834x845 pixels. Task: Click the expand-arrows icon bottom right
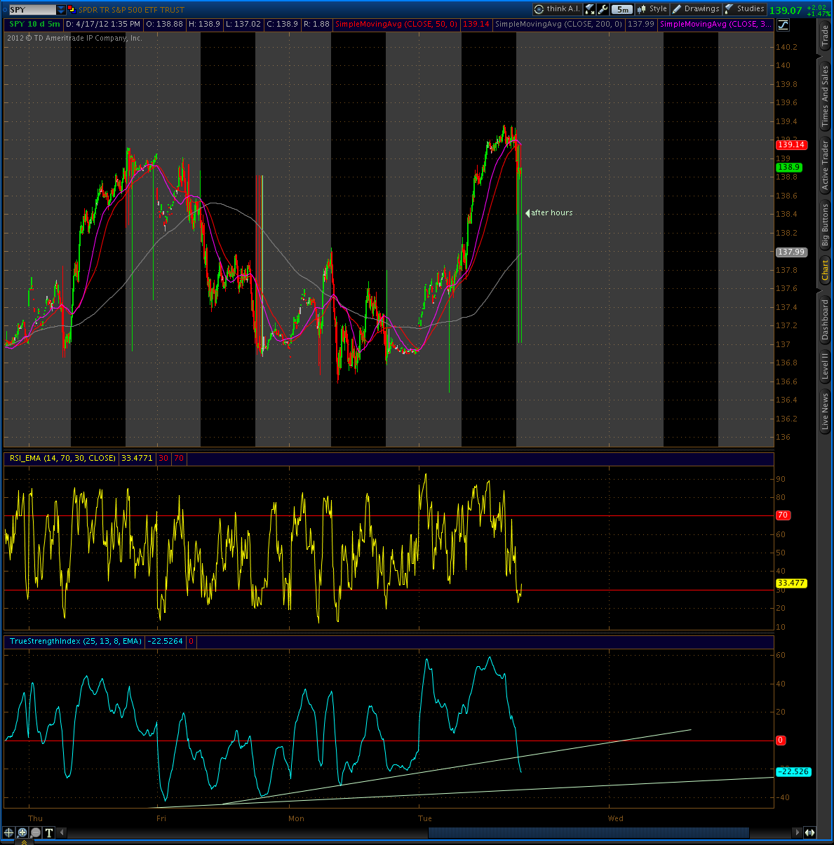click(x=809, y=832)
